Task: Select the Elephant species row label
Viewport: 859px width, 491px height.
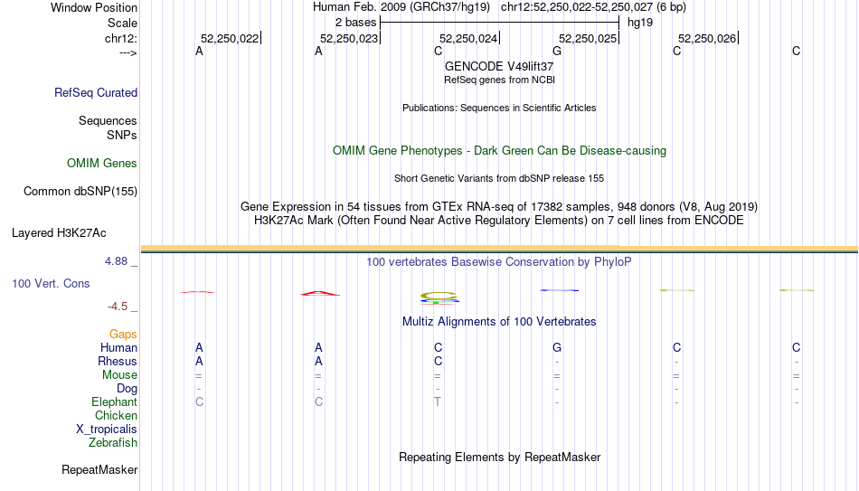Action: click(x=115, y=402)
